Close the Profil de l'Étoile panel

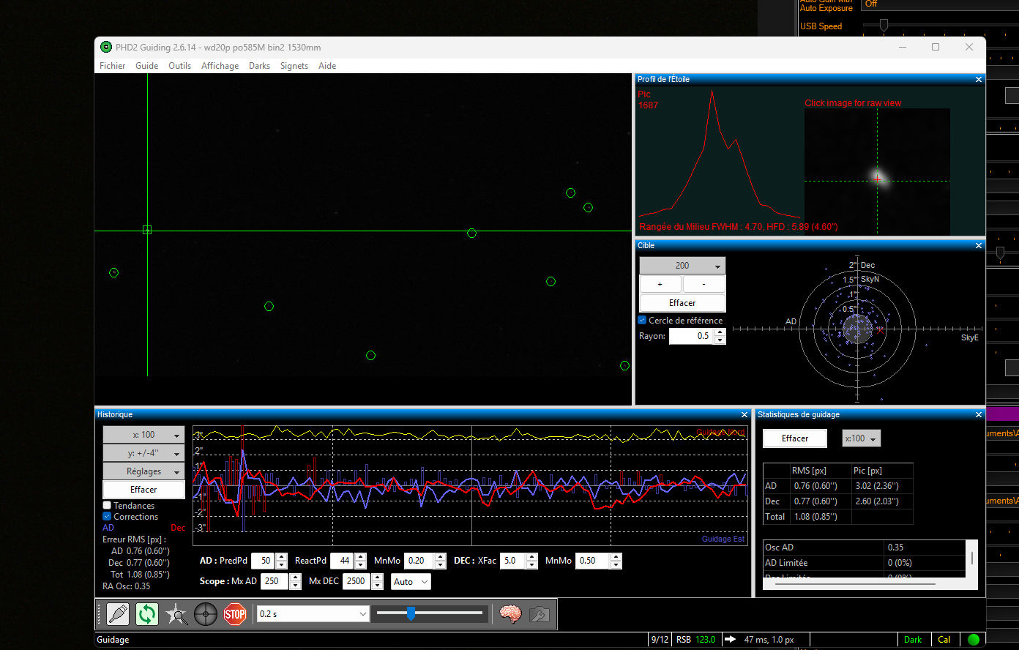[979, 79]
